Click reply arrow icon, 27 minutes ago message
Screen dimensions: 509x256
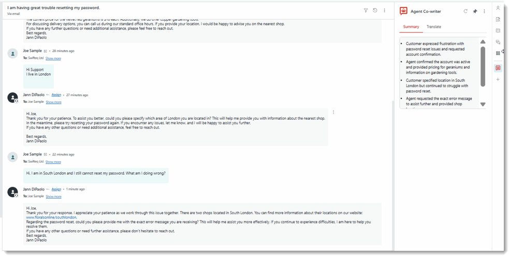point(48,95)
